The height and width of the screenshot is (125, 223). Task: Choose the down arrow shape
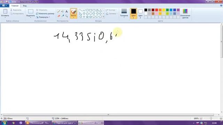coord(80,17)
